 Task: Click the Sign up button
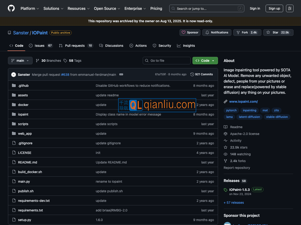click(x=274, y=8)
